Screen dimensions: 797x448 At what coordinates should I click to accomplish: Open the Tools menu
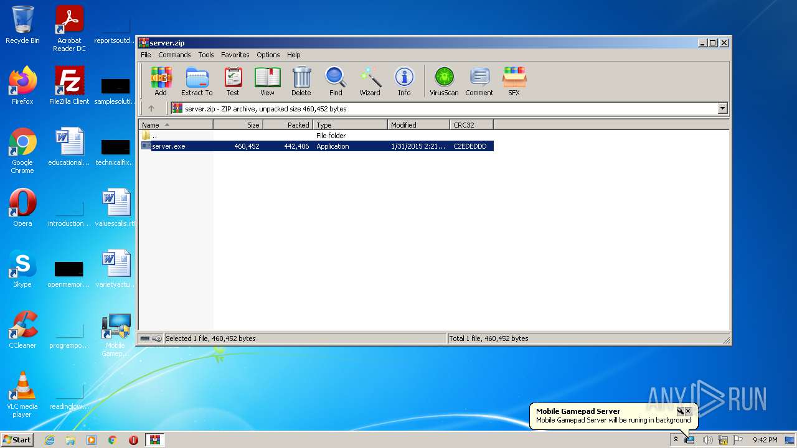click(x=206, y=55)
